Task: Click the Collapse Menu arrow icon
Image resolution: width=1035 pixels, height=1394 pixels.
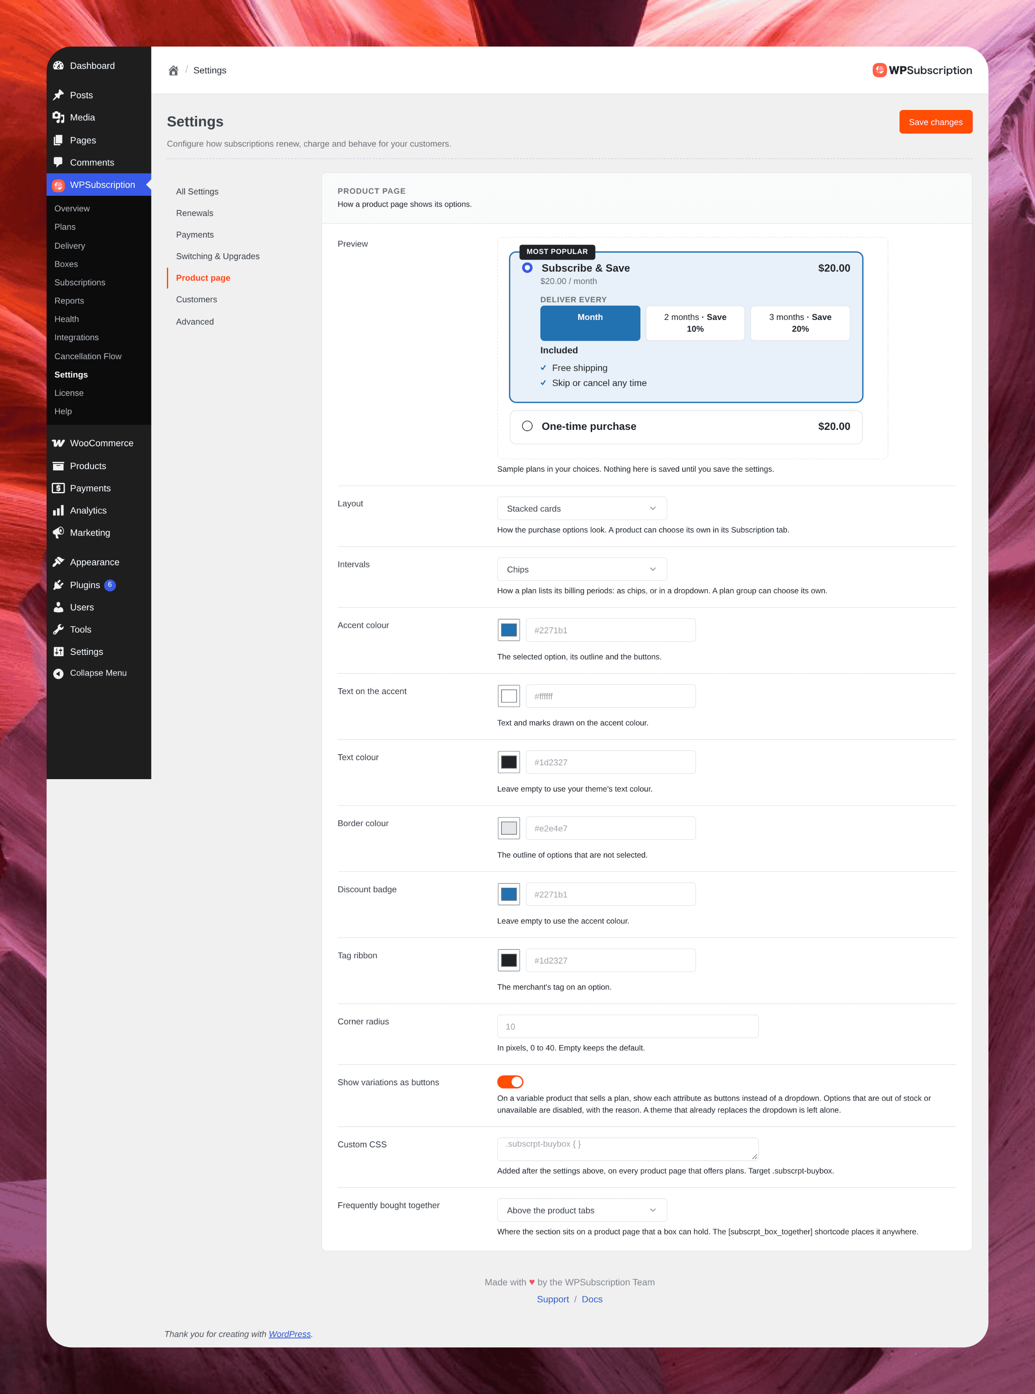Action: pyautogui.click(x=58, y=673)
